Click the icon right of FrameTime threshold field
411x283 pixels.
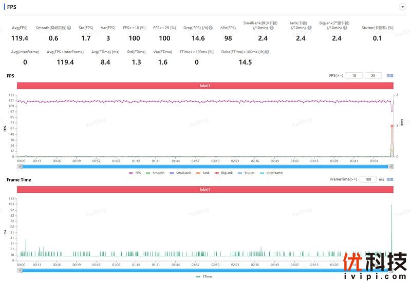click(x=390, y=179)
